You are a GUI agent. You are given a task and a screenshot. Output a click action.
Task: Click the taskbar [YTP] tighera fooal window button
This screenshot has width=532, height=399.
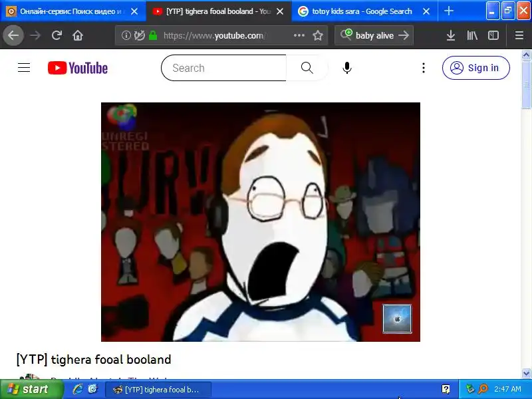click(x=158, y=390)
